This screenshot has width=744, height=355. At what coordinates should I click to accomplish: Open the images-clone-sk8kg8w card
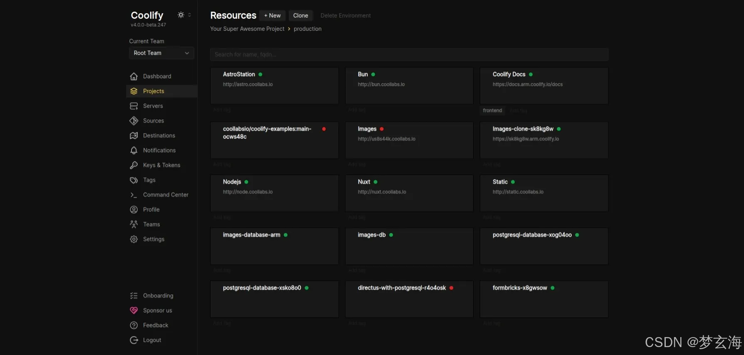(544, 140)
